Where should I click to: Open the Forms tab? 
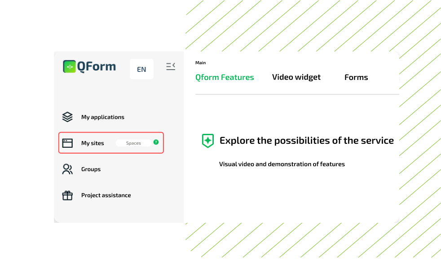[x=356, y=77]
